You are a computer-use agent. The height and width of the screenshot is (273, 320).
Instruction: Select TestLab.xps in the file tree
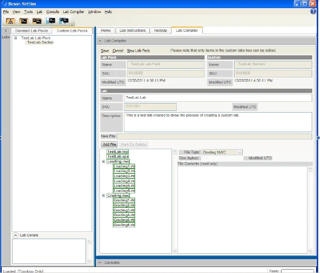pyautogui.click(x=118, y=156)
